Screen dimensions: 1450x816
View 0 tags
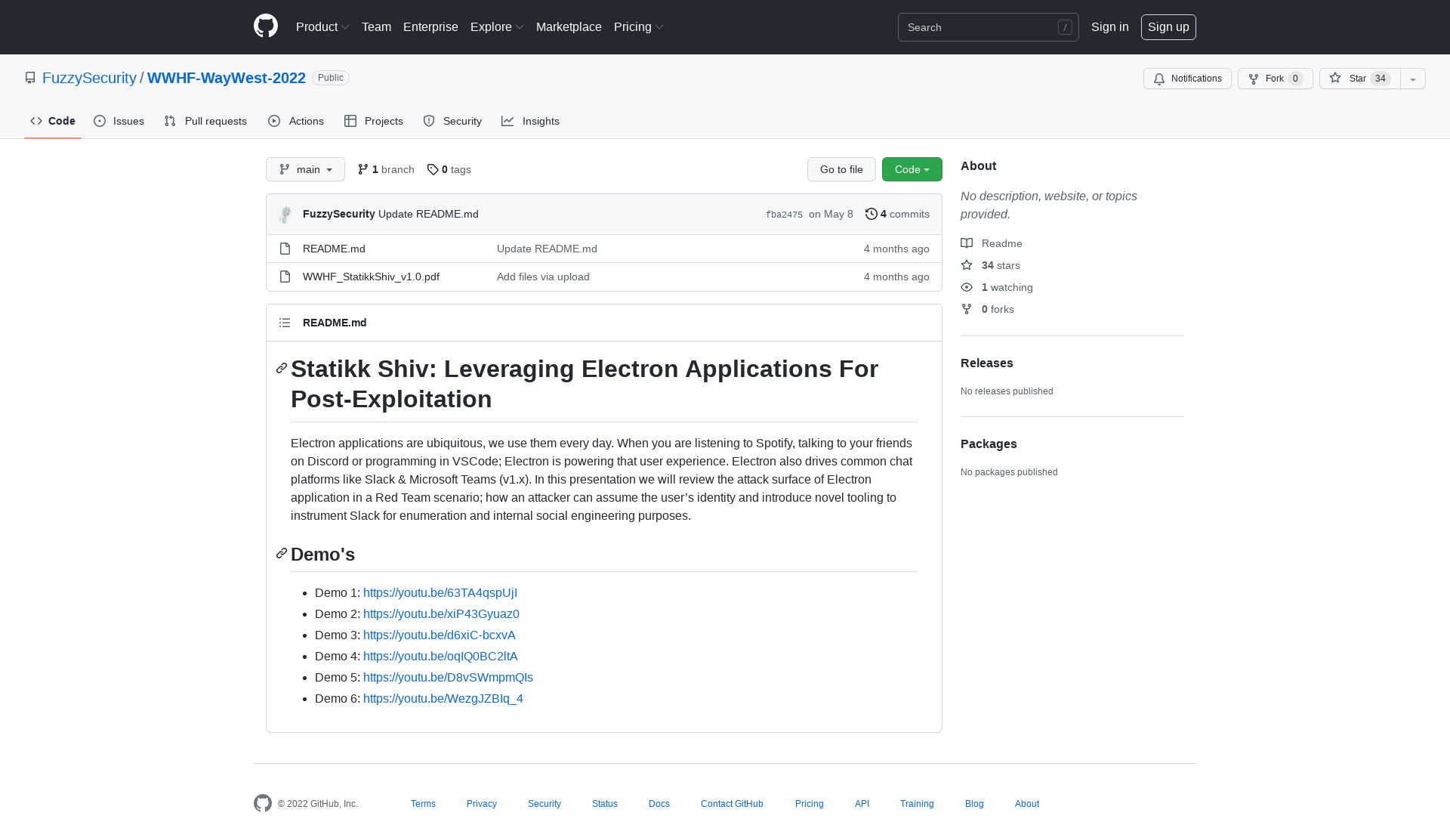tap(449, 169)
